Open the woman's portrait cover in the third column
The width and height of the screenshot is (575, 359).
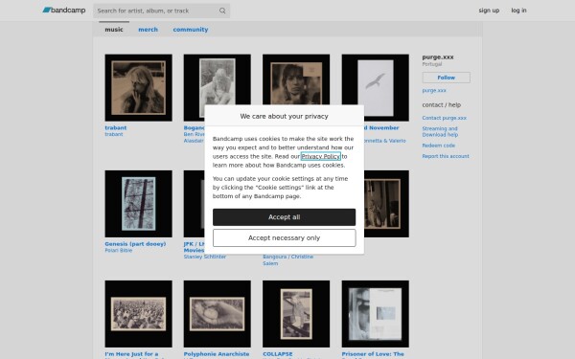[296, 79]
